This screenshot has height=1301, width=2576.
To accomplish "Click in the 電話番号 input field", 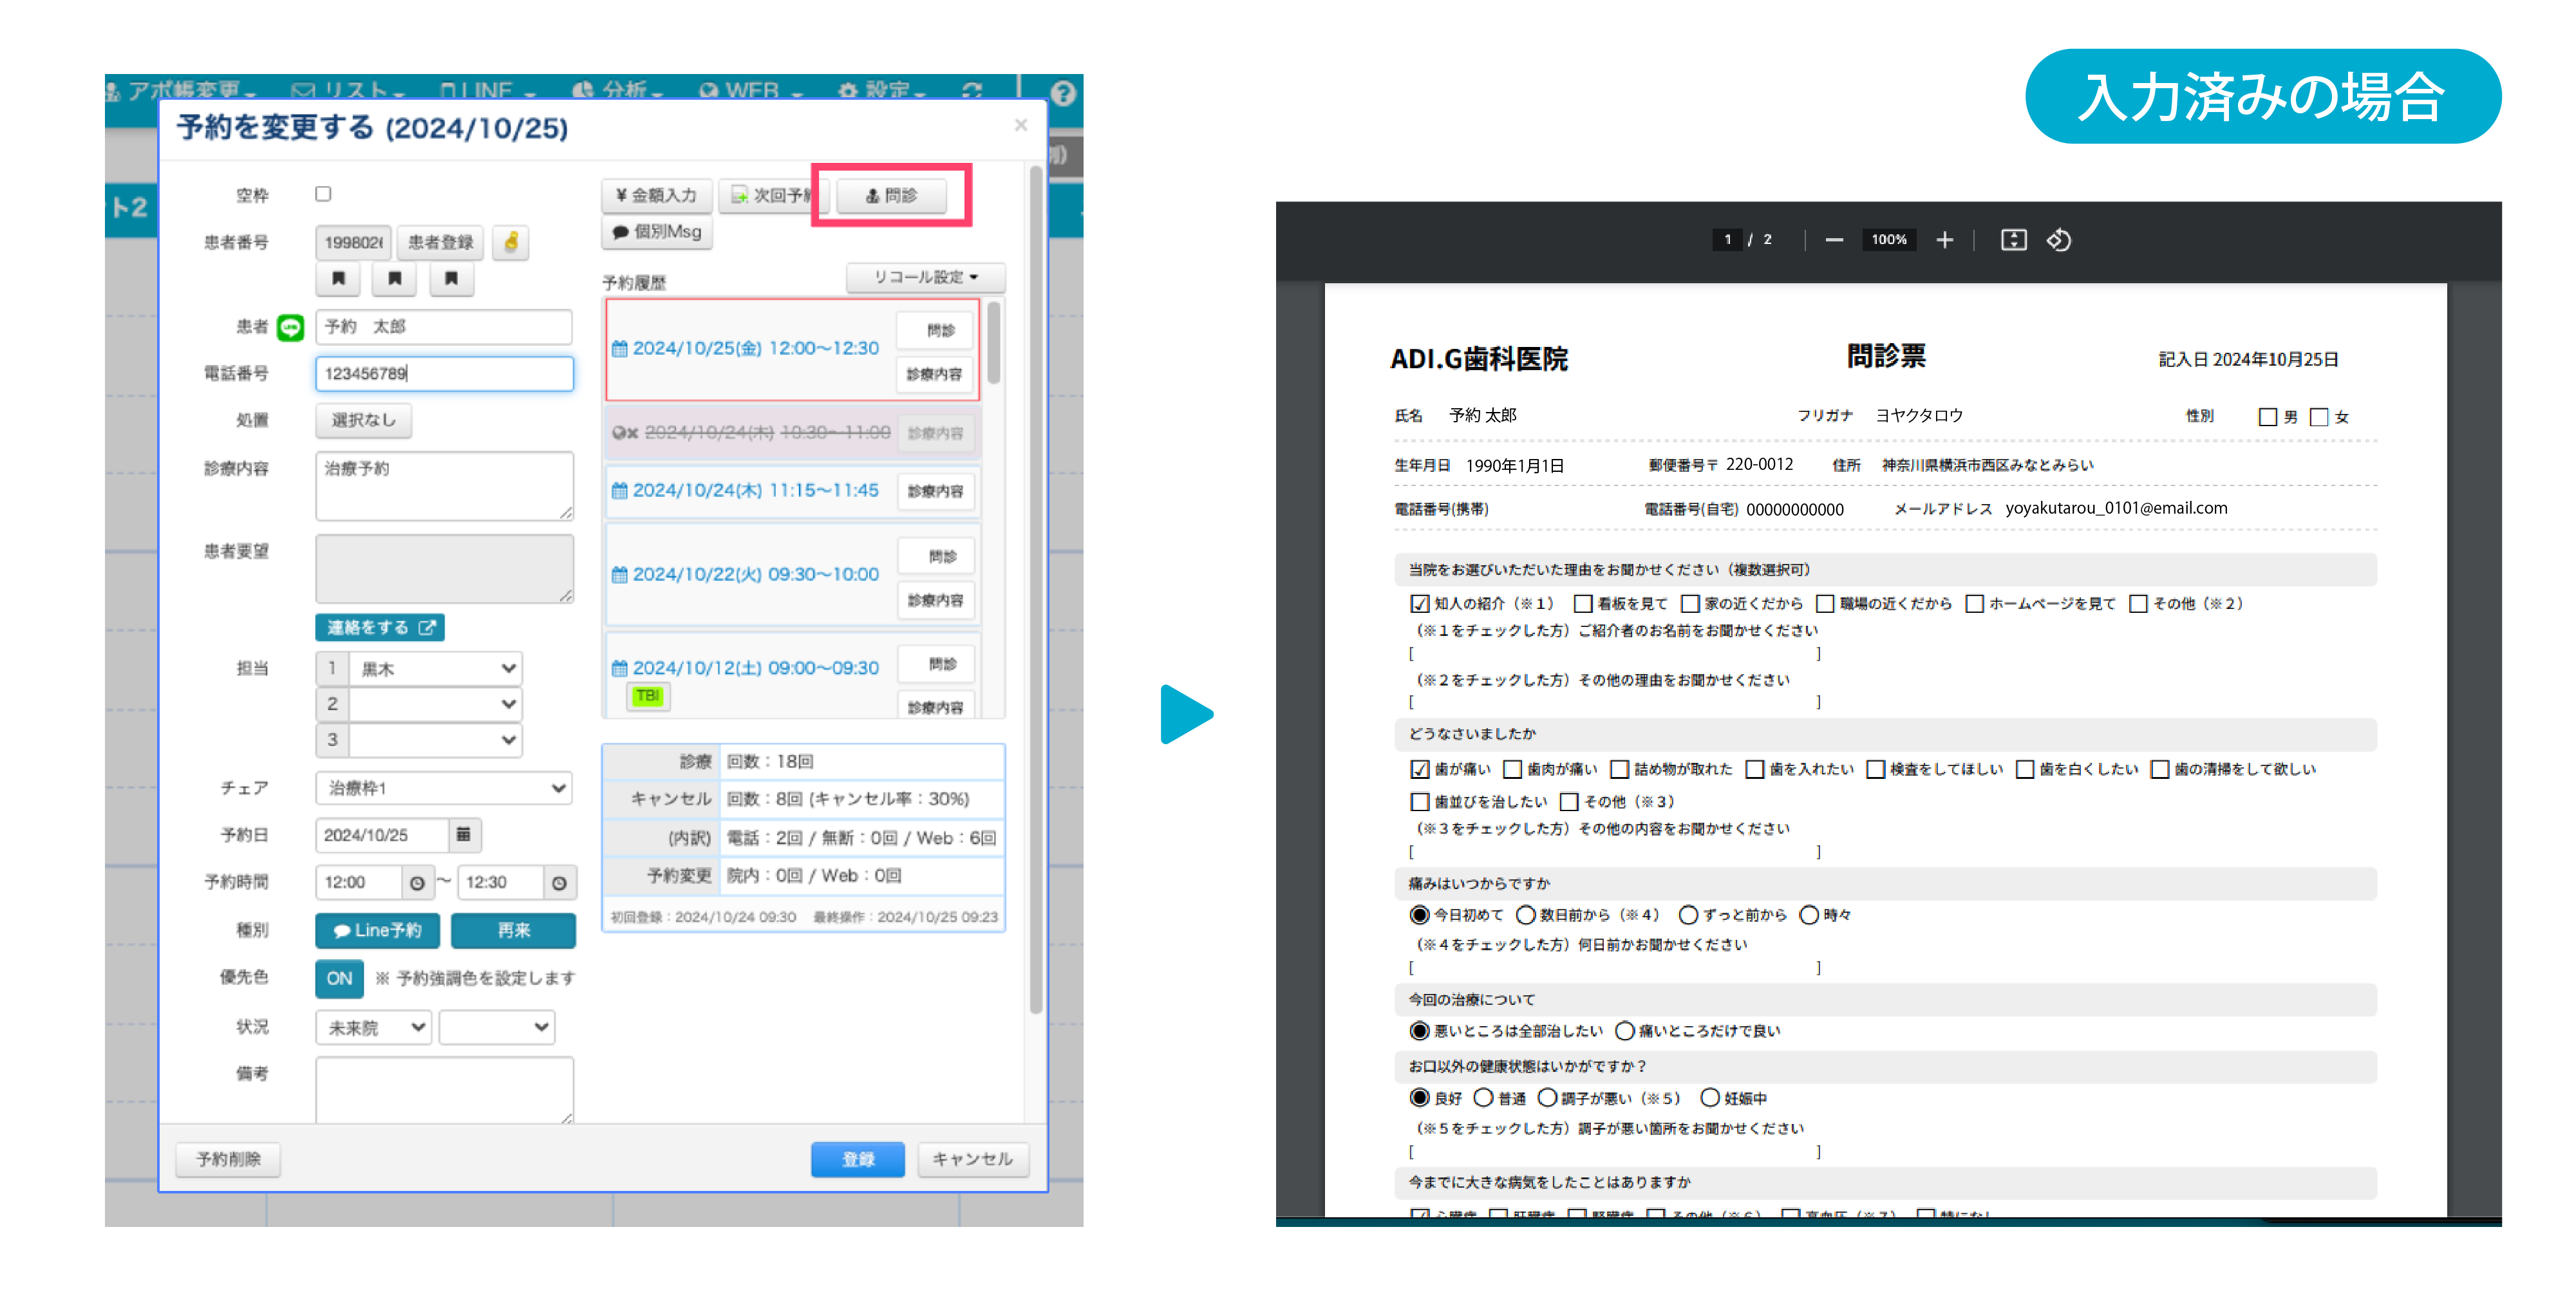I will point(444,373).
